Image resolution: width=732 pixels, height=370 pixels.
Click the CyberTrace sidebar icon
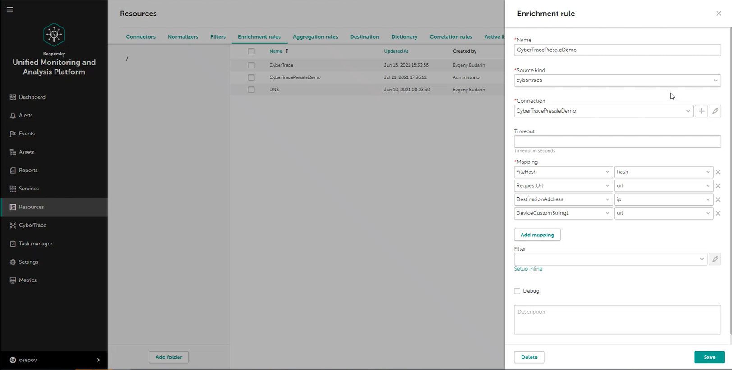coord(13,226)
